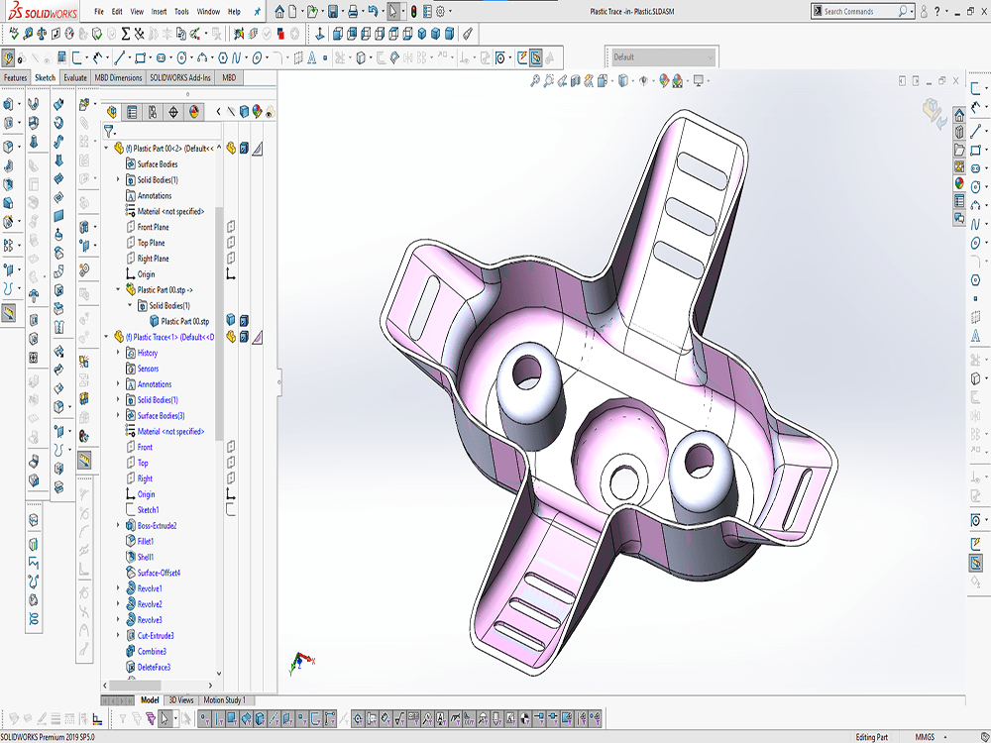Toggle visibility of Front Plane
Viewport: 991px width, 743px height.
231,227
